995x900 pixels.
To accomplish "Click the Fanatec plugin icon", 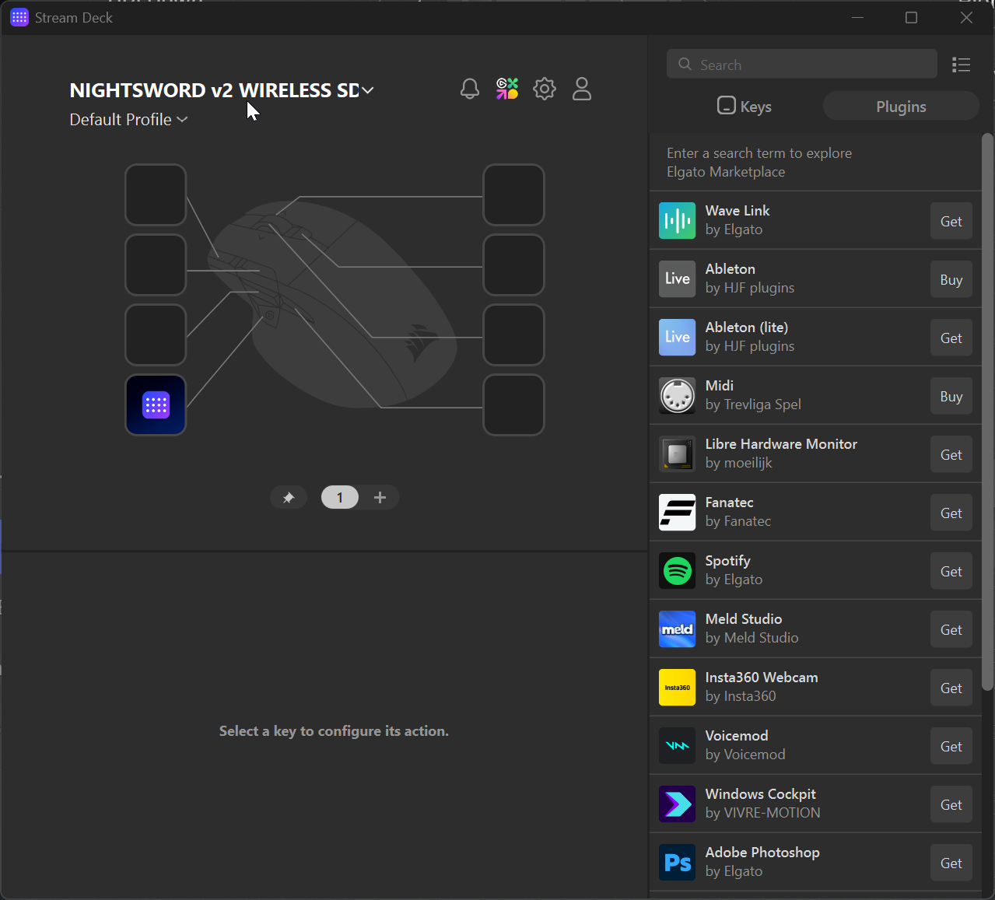I will (x=678, y=513).
